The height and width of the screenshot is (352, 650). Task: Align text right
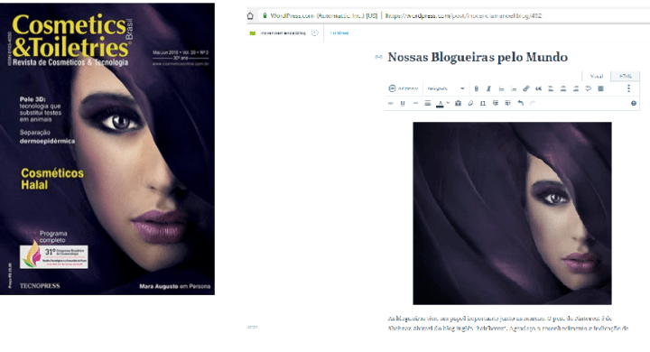576,88
